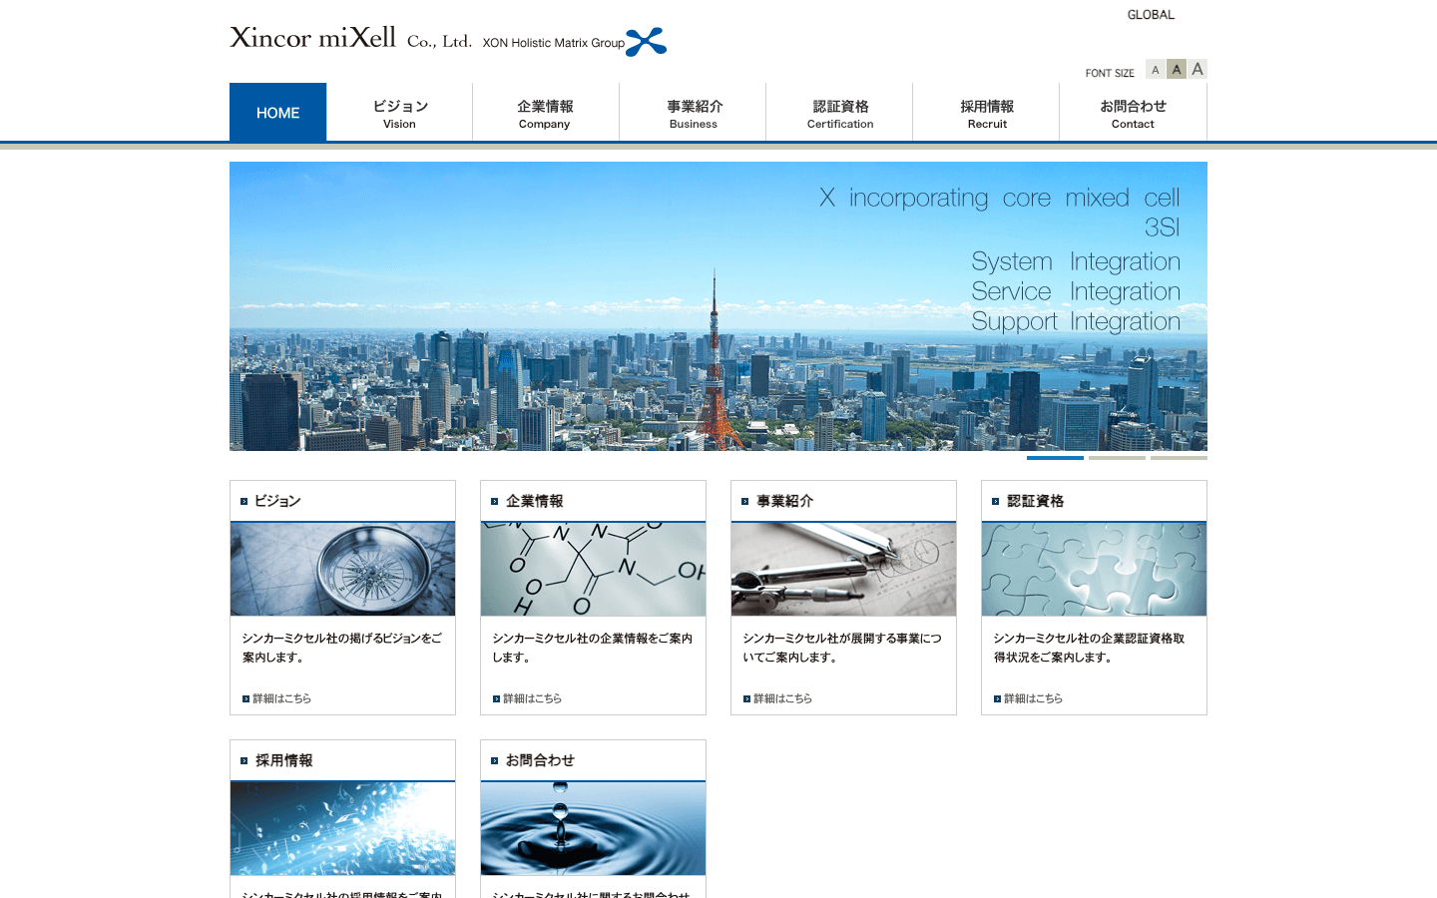
Task: Click the 企業情報 card heading
Action: coord(534,501)
